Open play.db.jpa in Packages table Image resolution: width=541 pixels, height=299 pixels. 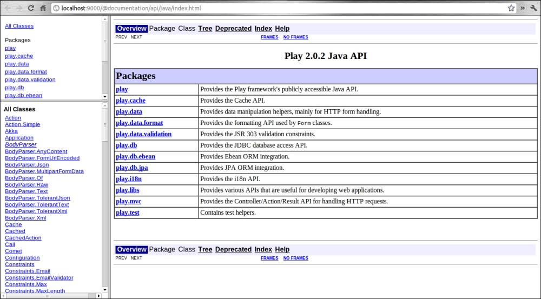[132, 168]
